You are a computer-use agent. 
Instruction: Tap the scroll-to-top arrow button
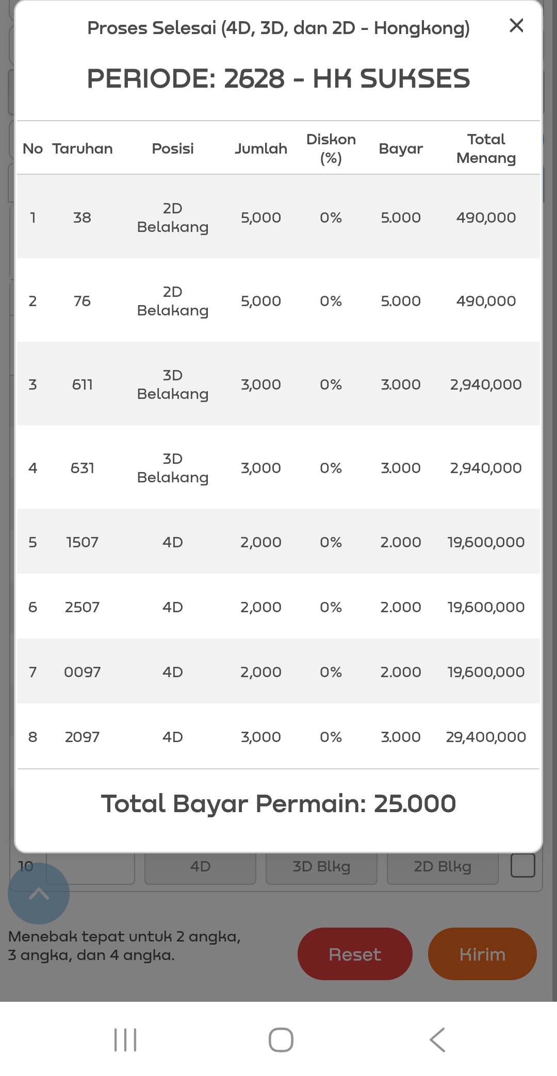point(39,893)
